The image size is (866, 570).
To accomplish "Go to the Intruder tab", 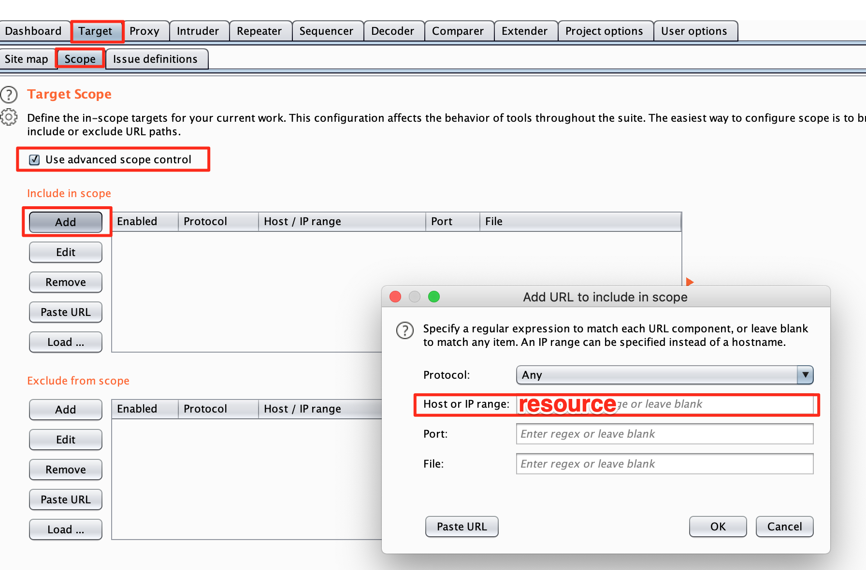I will point(198,31).
